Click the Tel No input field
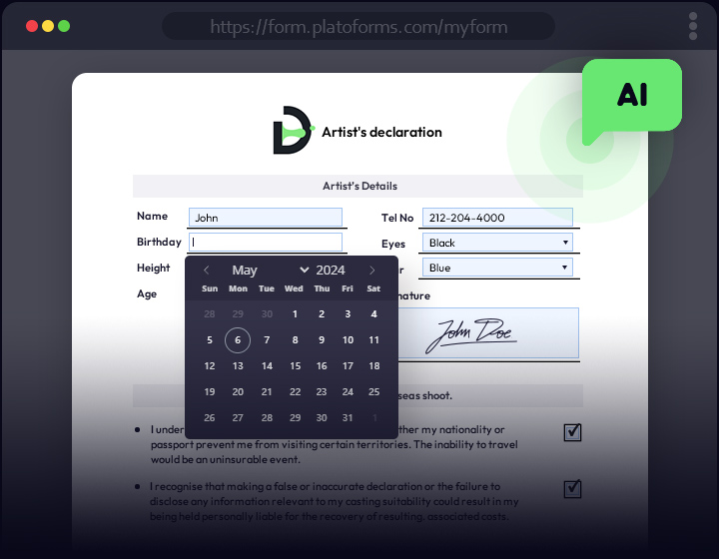719x559 pixels. tap(497, 218)
